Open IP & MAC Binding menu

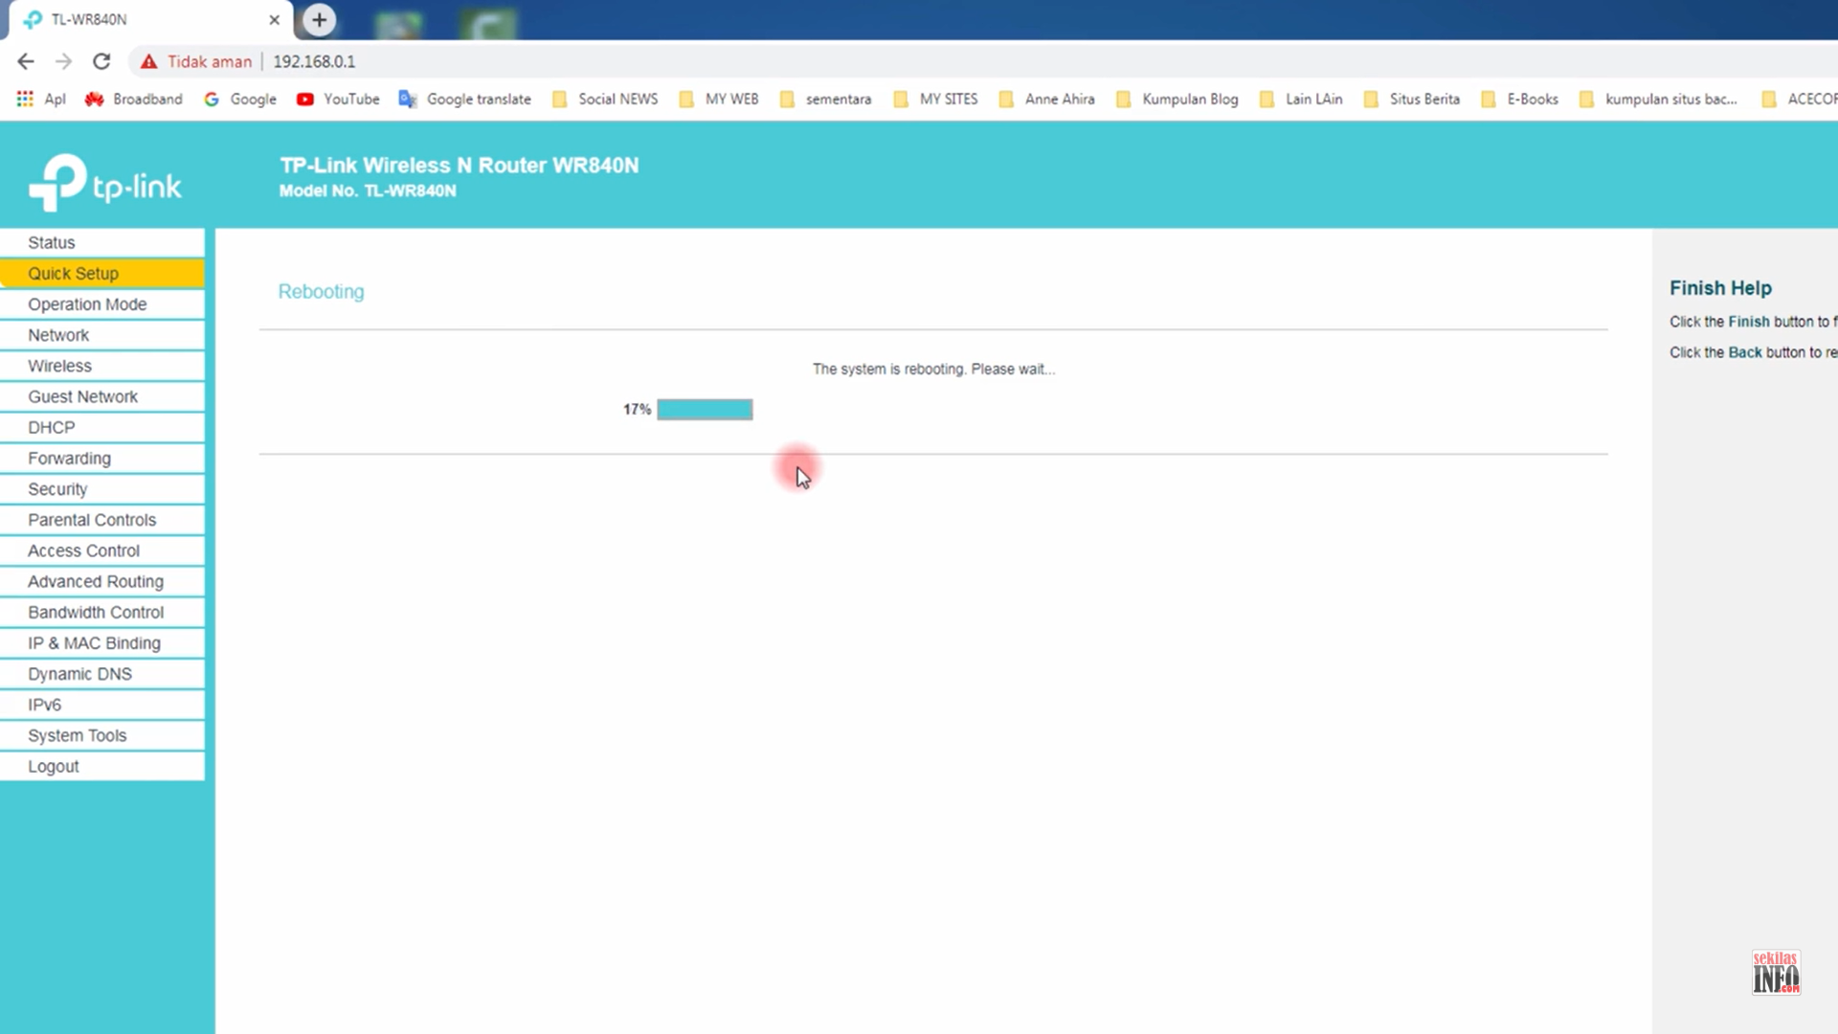point(102,643)
